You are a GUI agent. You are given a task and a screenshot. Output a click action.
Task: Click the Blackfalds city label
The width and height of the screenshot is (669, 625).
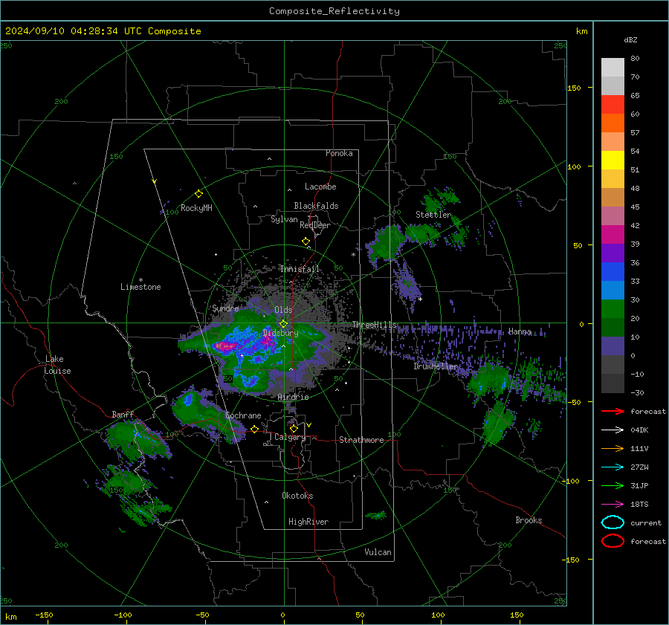pos(316,206)
